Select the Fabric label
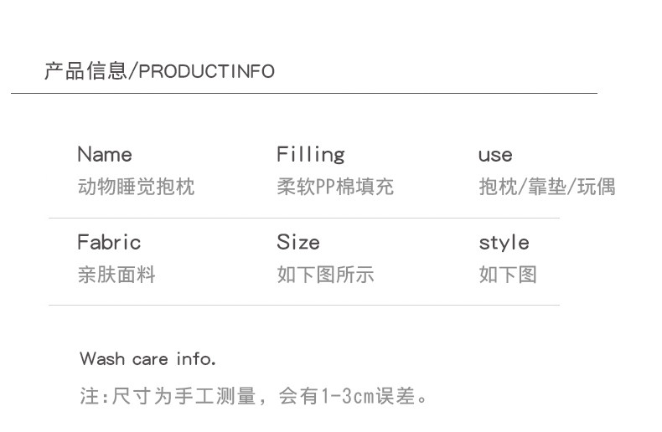Image resolution: width=662 pixels, height=432 pixels. pyautogui.click(x=109, y=243)
